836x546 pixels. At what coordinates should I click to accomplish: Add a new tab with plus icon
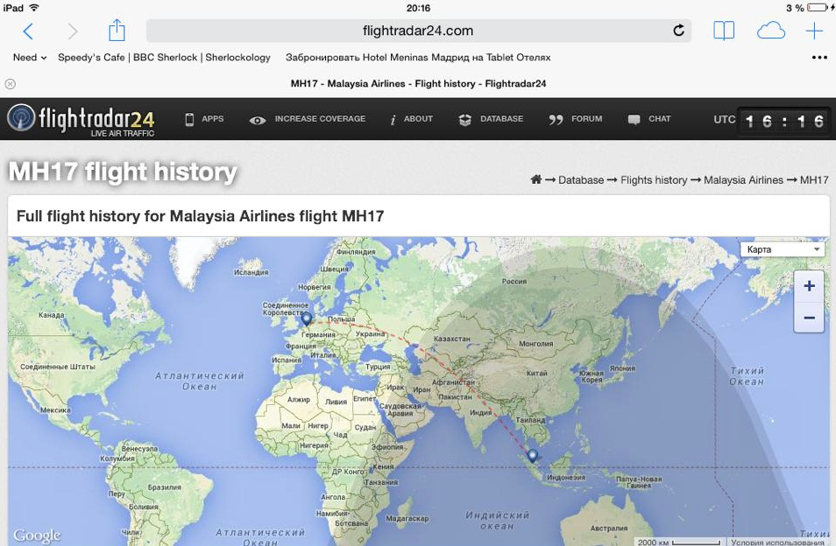814,31
